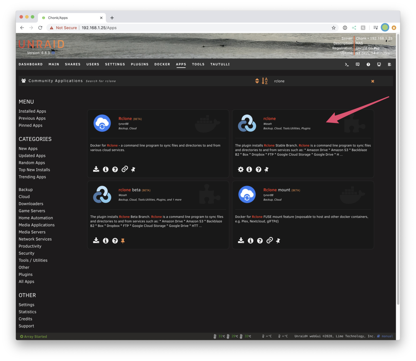
Task: Open the Tools tab
Action: (x=198, y=64)
